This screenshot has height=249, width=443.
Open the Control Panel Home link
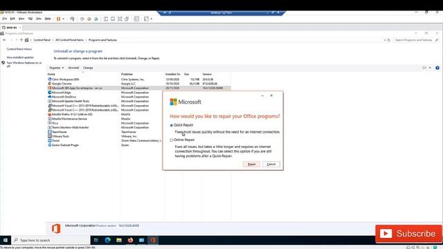19,49
